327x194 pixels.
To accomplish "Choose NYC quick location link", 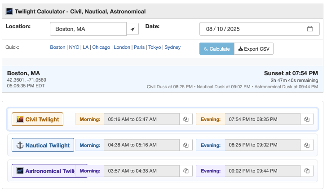I will click(x=74, y=47).
